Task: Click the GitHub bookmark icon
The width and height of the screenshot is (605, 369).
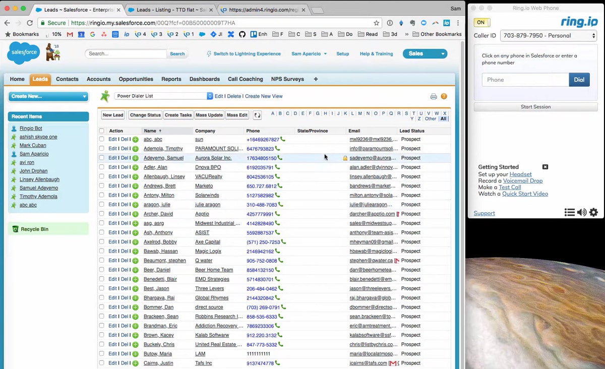Action: pyautogui.click(x=242, y=34)
